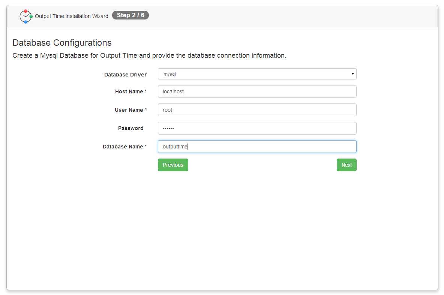This screenshot has height=295, width=444.
Task: Click the Create a Mysql Database description text
Action: tap(149, 55)
